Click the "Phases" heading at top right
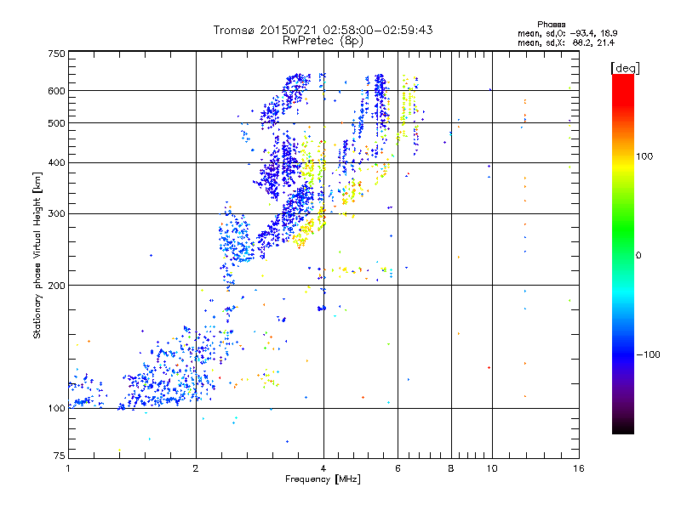Screen dimensions: 681x510 pos(551,25)
